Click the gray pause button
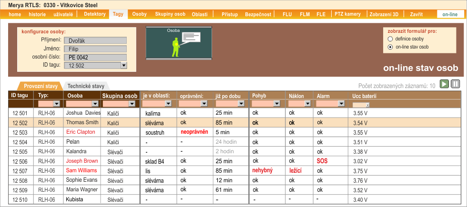 455,84
